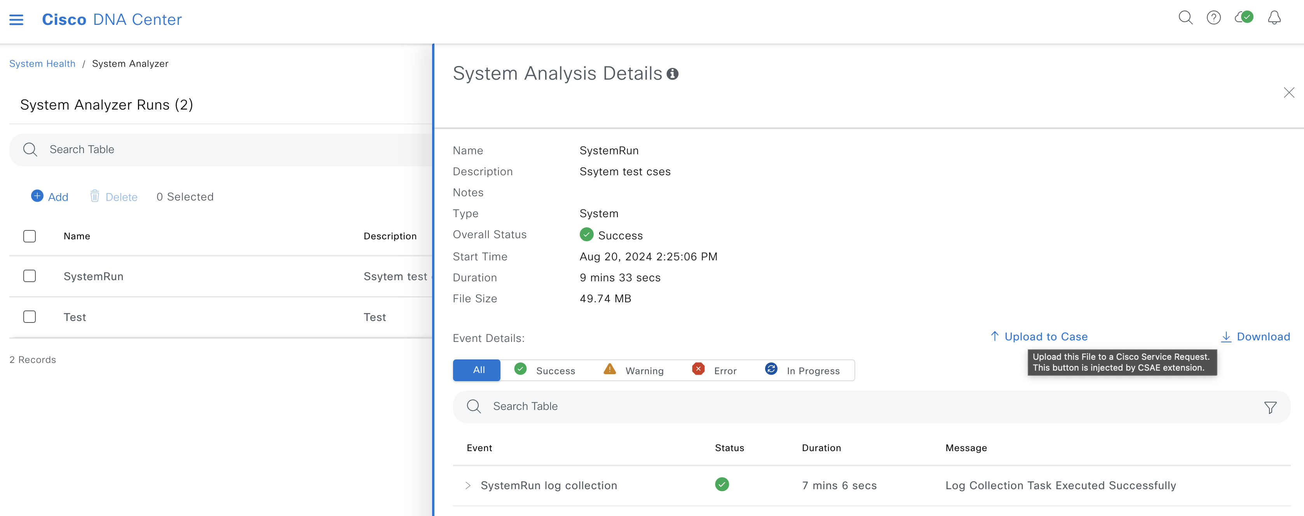Select the All event filter tab
The height and width of the screenshot is (516, 1304).
(476, 370)
